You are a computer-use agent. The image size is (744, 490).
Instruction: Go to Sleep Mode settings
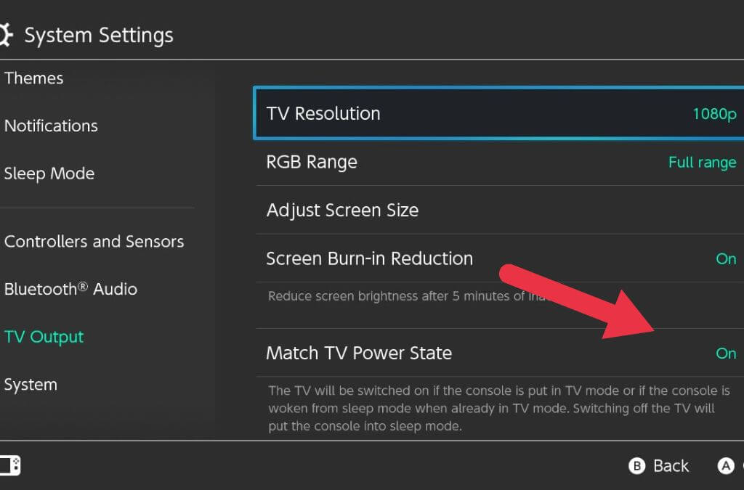click(x=49, y=173)
